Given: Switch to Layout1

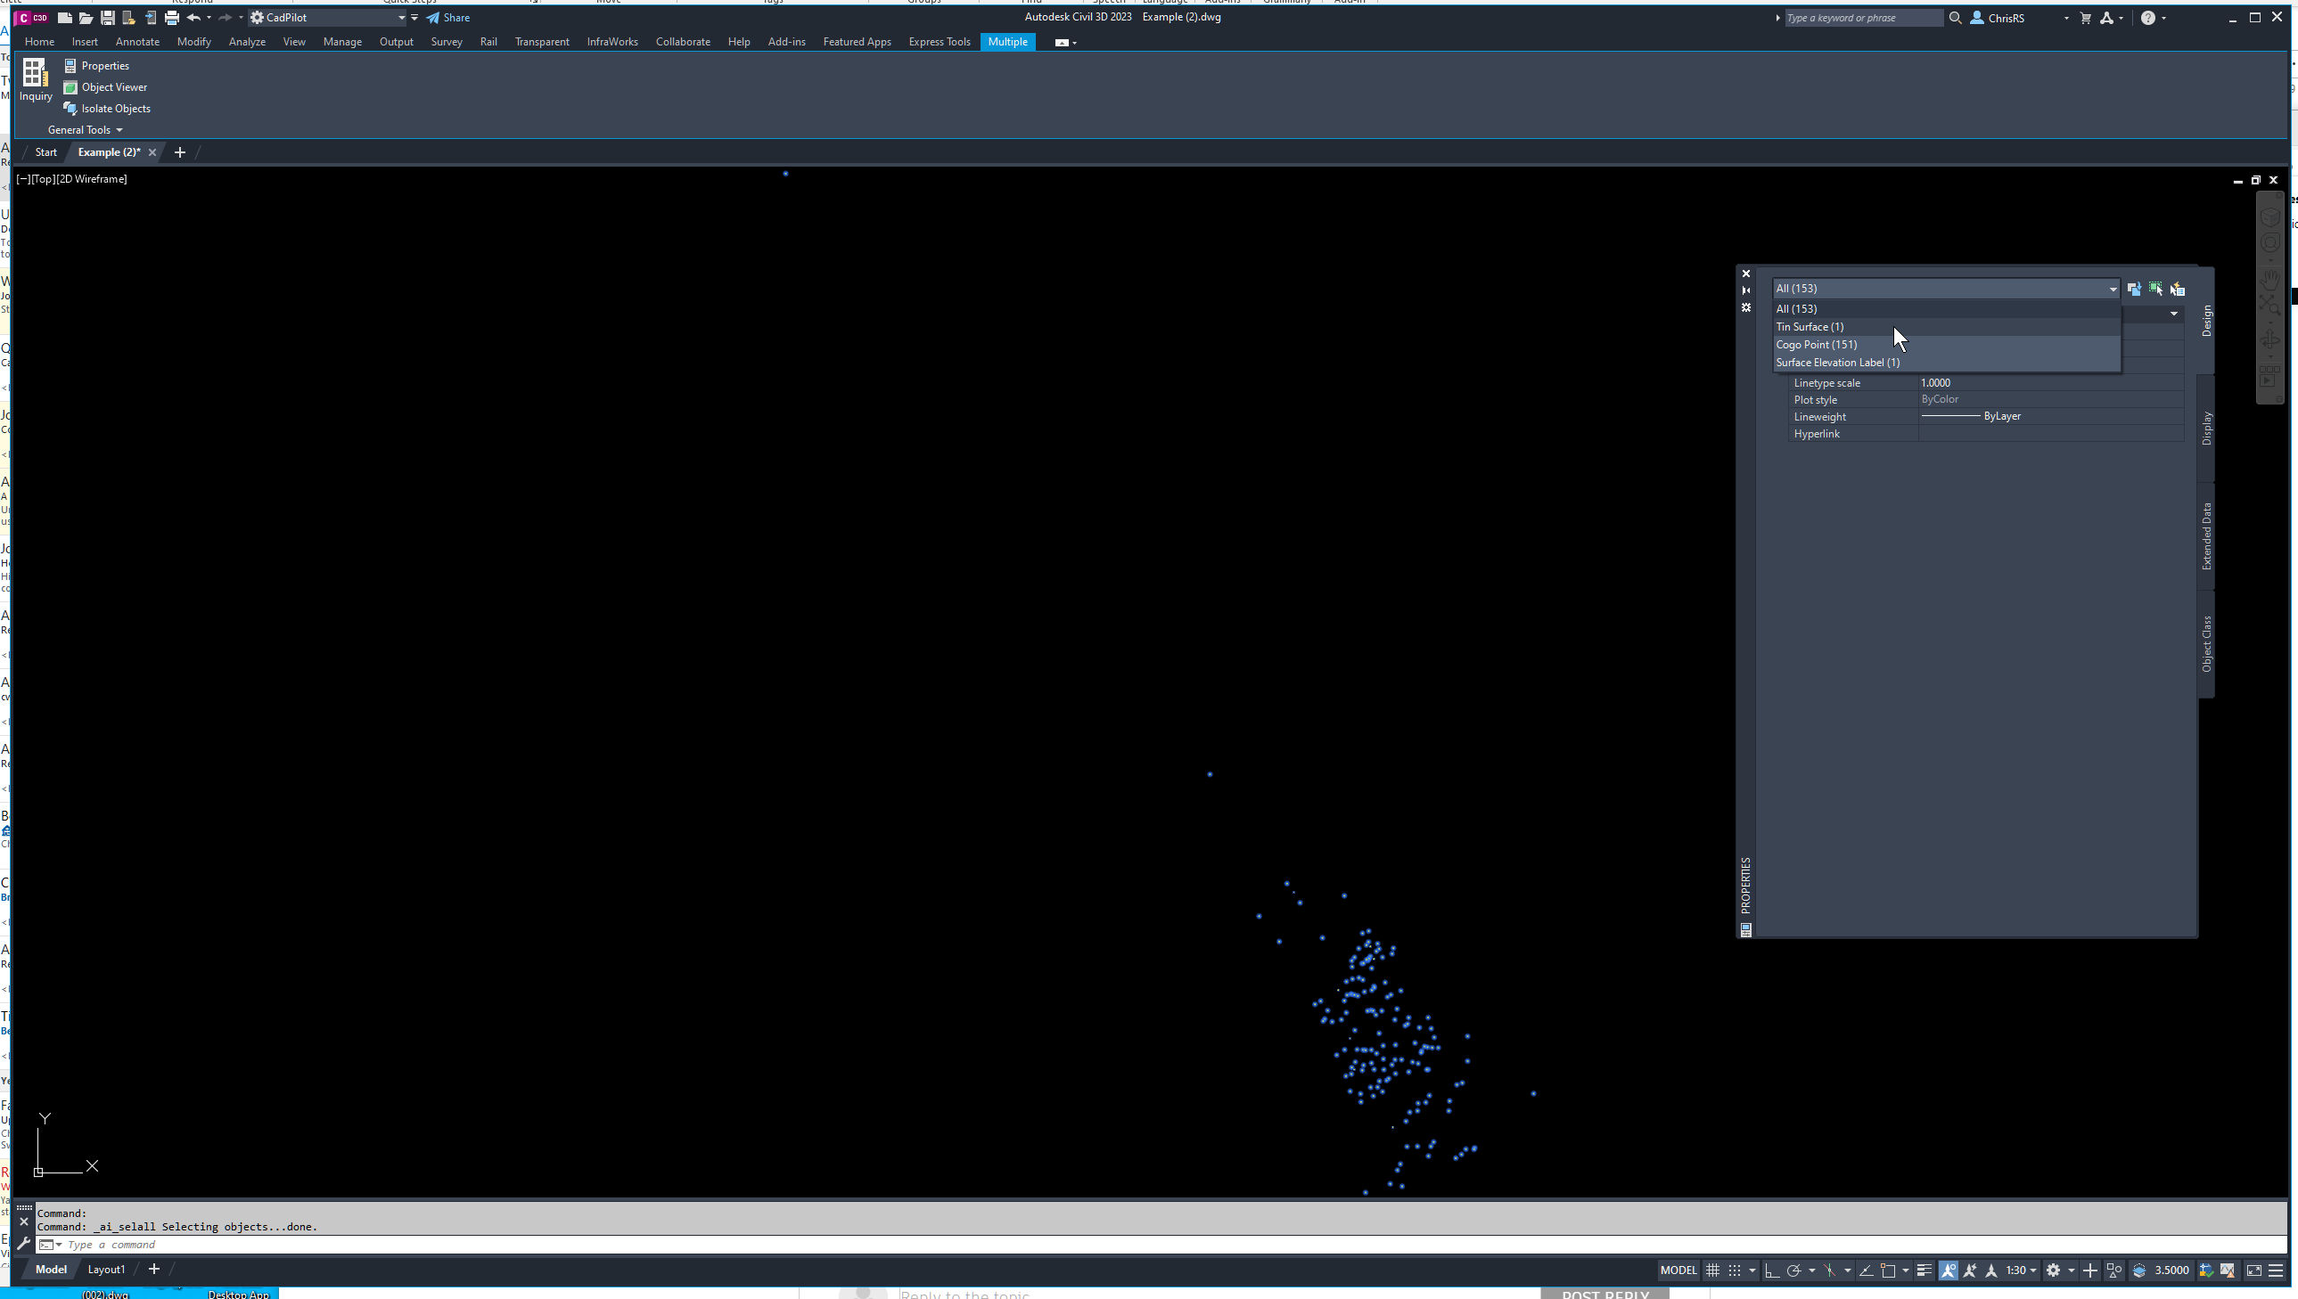Looking at the screenshot, I should (105, 1269).
